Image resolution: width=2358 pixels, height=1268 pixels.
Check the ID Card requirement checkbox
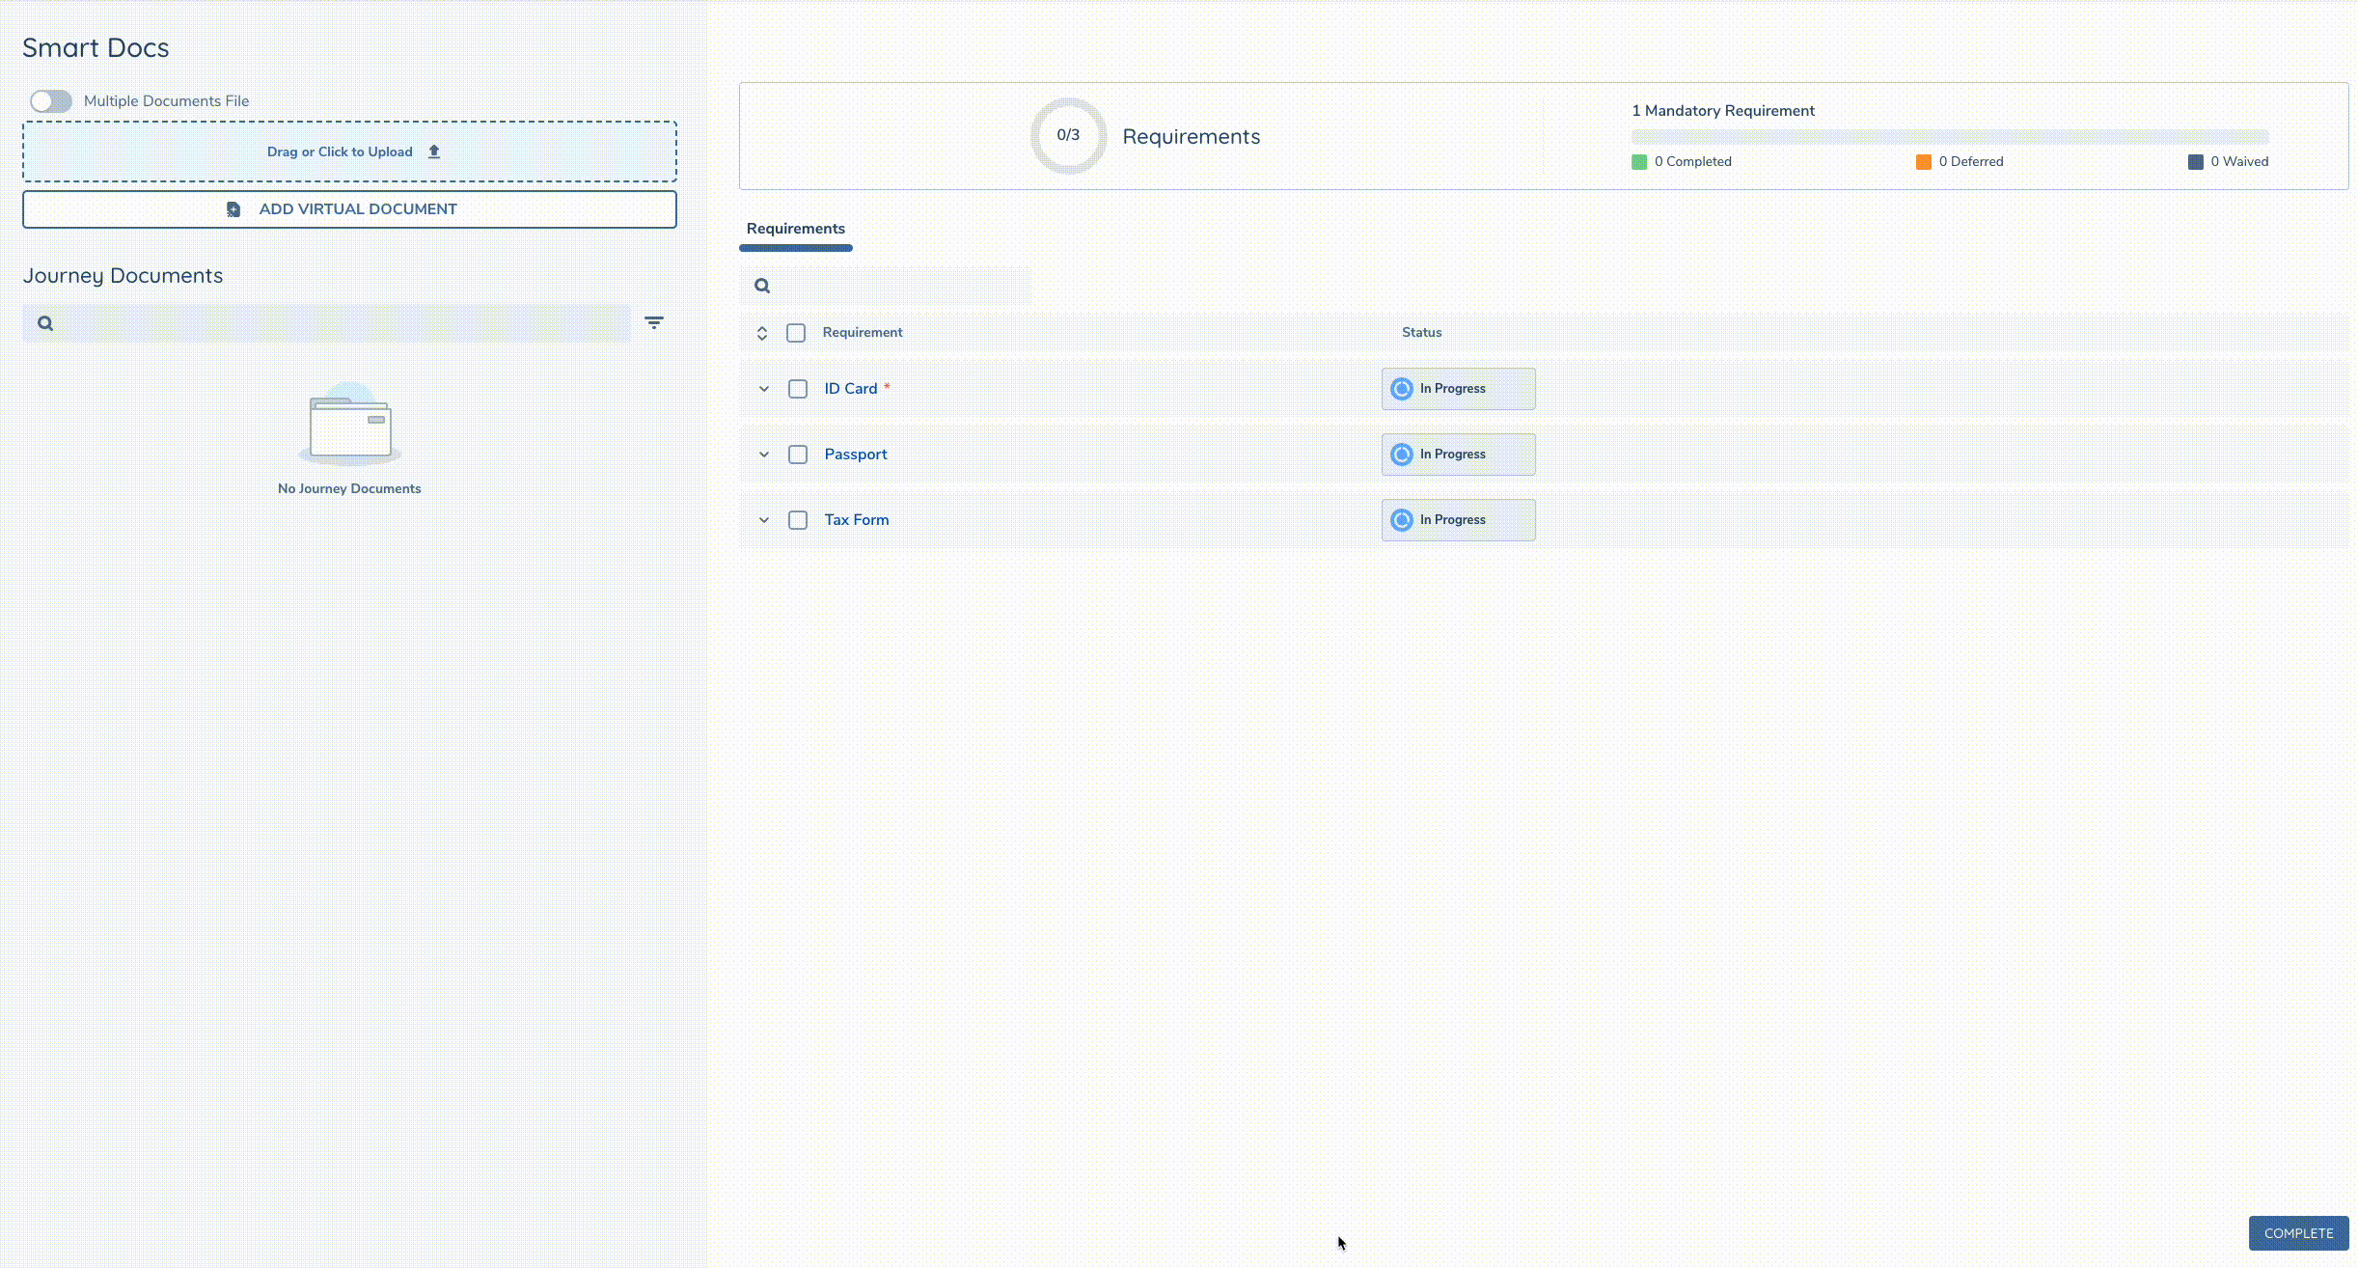click(798, 389)
